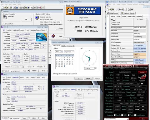Viewport: 150px width, 120px height.
Task: Open Run menu in 3DMark 99 Max
Action: (x=10, y=4)
